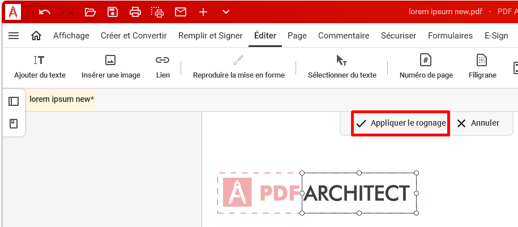This screenshot has width=518, height=227.
Task: Open a file with the folder icon
Action: [x=90, y=12]
